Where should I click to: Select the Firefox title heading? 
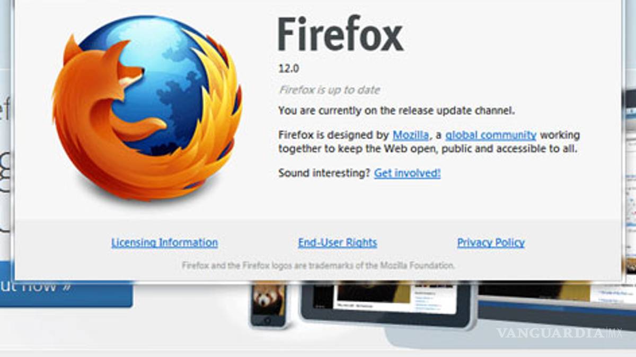340,34
